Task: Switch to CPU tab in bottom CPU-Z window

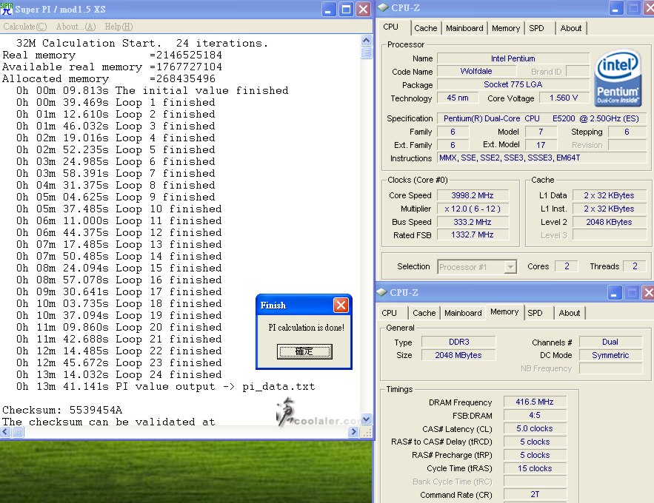Action: 389,313
